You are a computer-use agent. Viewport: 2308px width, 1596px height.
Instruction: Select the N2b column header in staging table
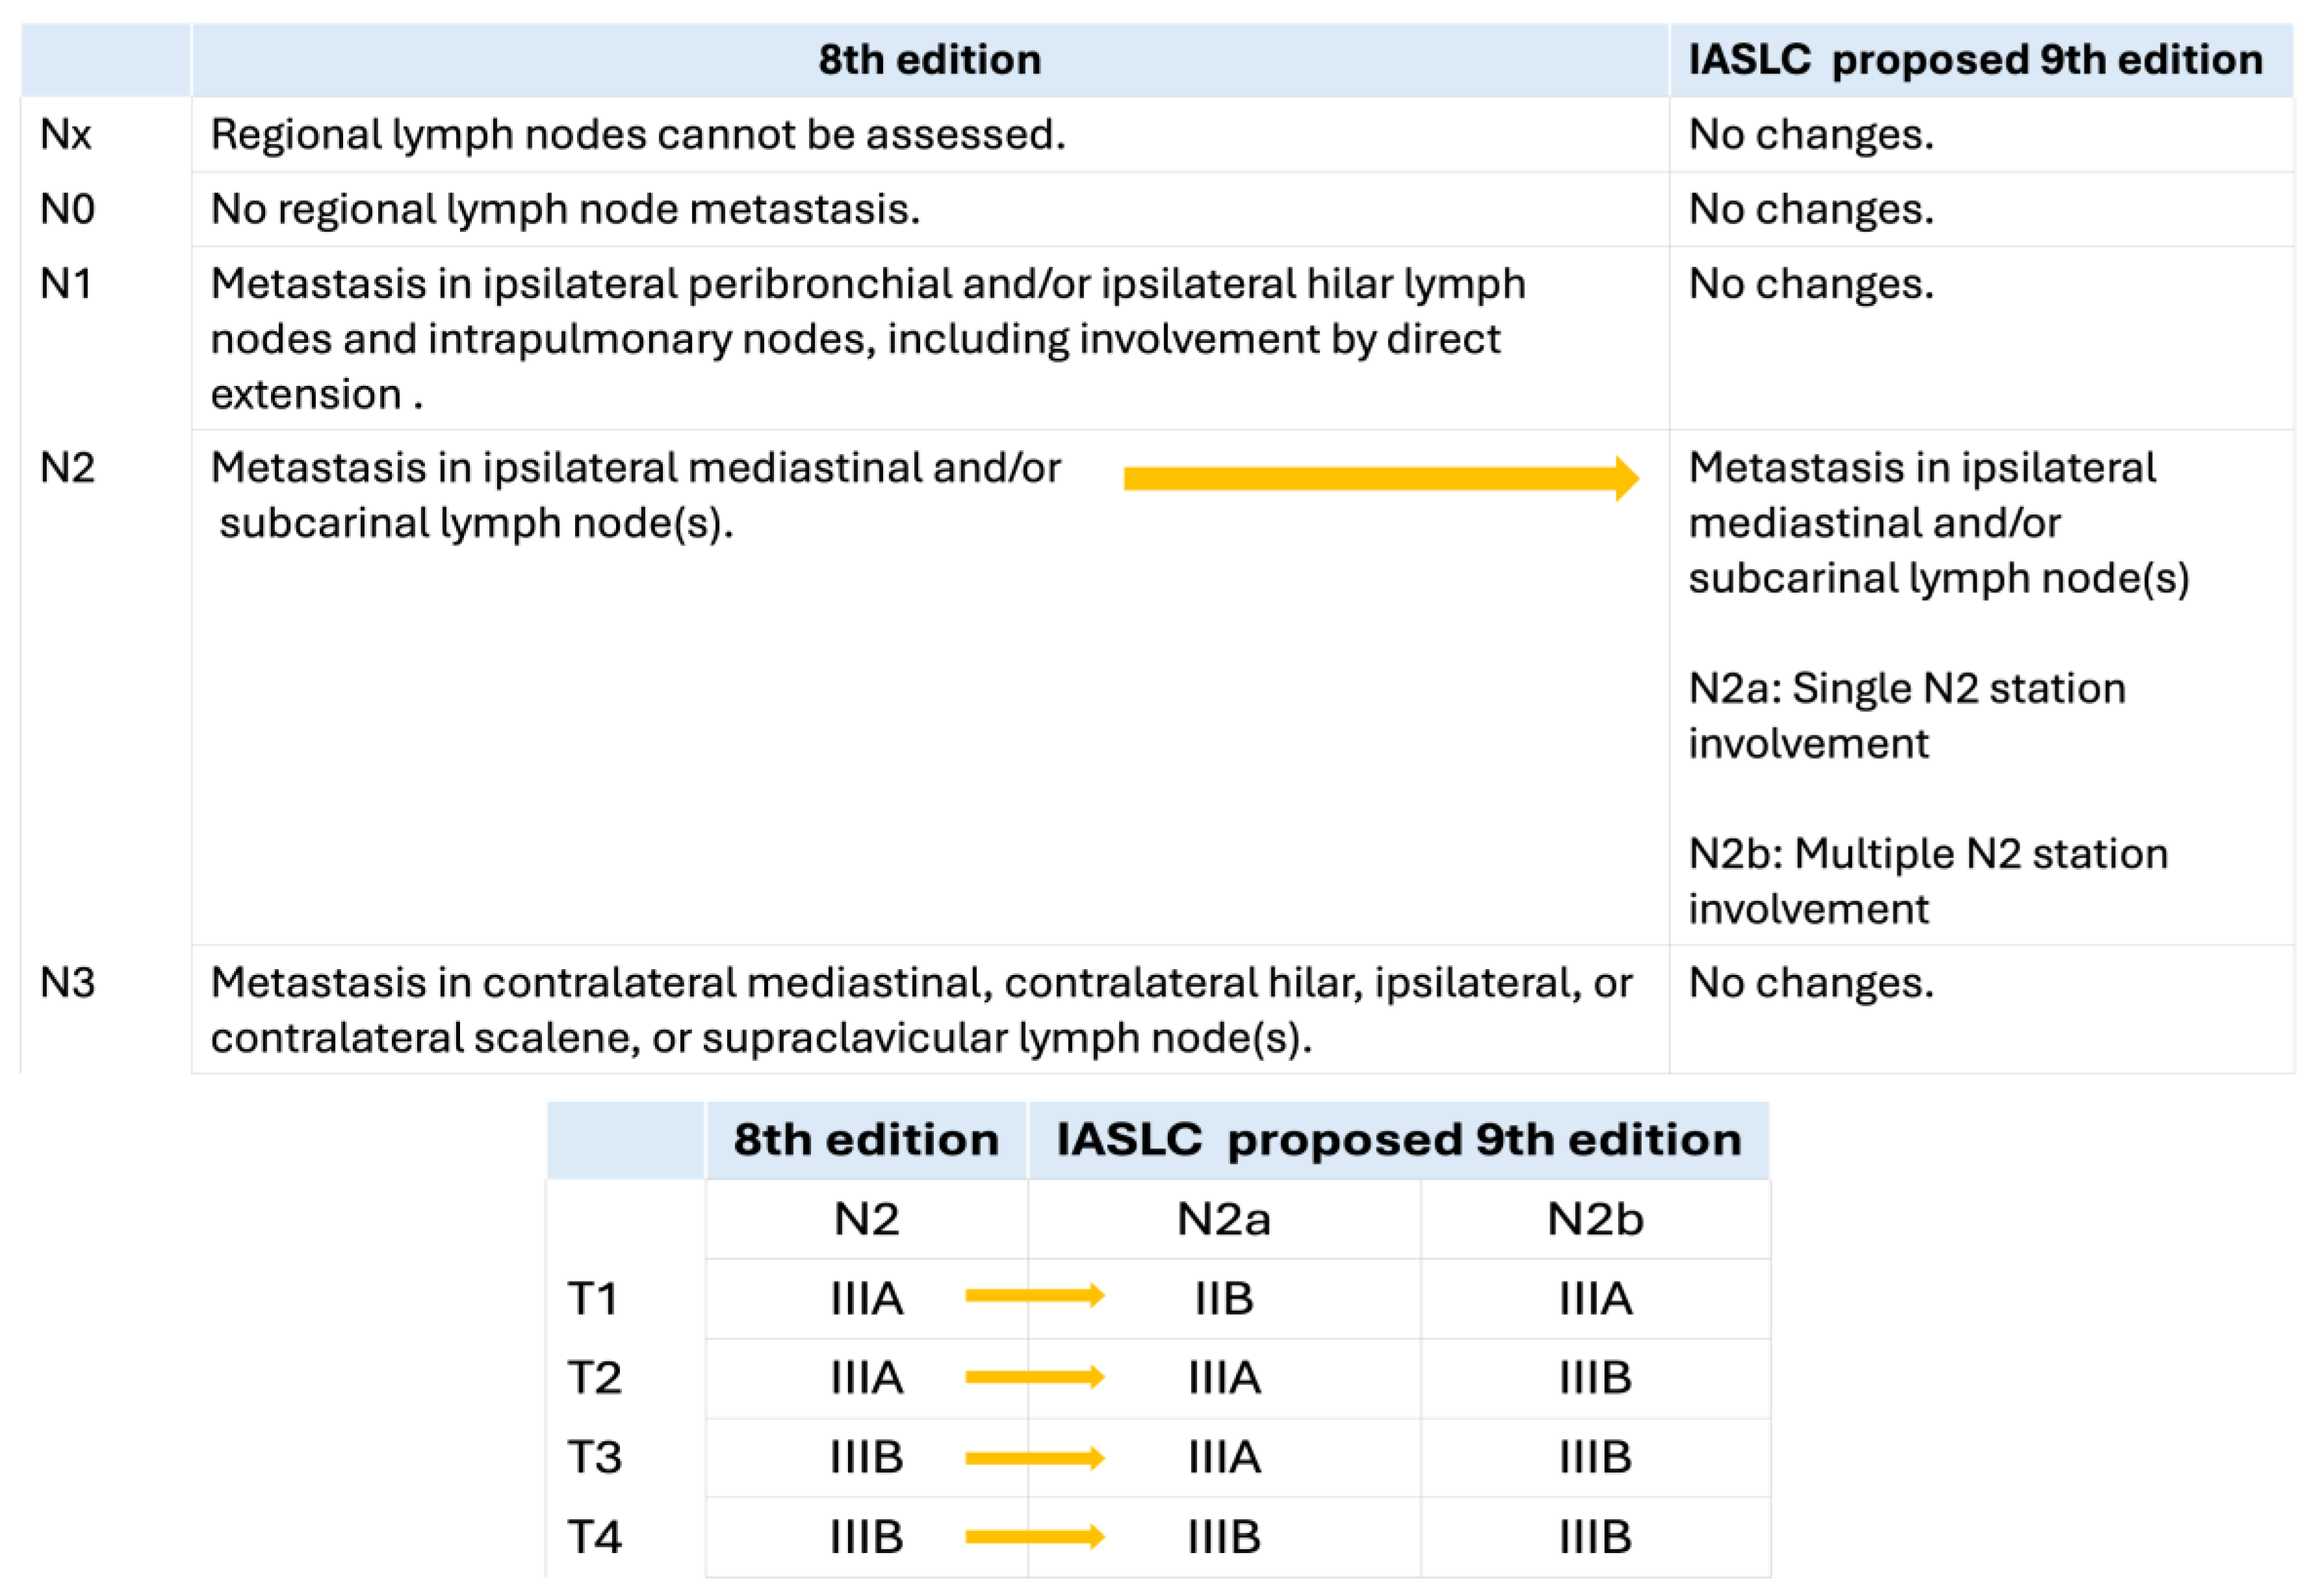click(x=1594, y=1219)
